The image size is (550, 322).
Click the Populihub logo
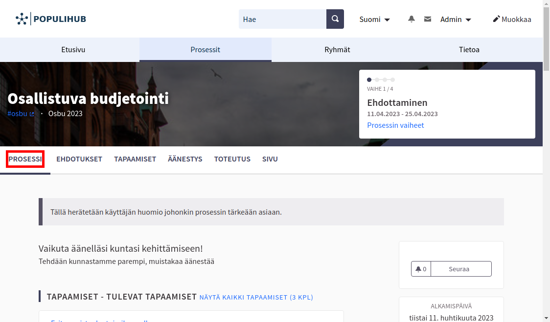pos(50,19)
